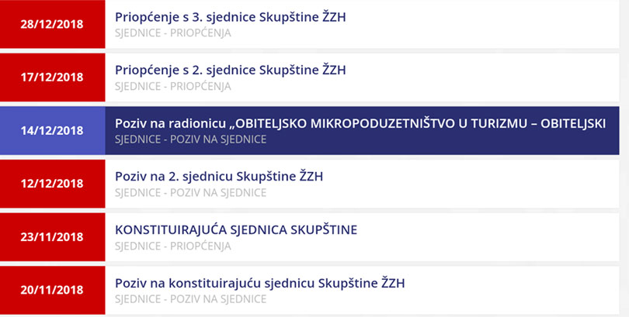Click empty area of highlighted workshop row
Screen dimensions: 629x317
point(441,141)
